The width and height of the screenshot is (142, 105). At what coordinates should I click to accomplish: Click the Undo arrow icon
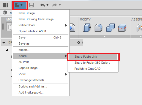pos(42,5)
